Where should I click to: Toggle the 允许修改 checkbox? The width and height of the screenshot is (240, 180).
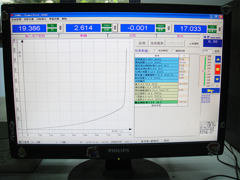[x=155, y=51]
